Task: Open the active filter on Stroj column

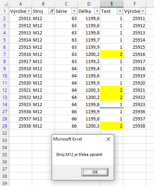Action: coord(51,11)
